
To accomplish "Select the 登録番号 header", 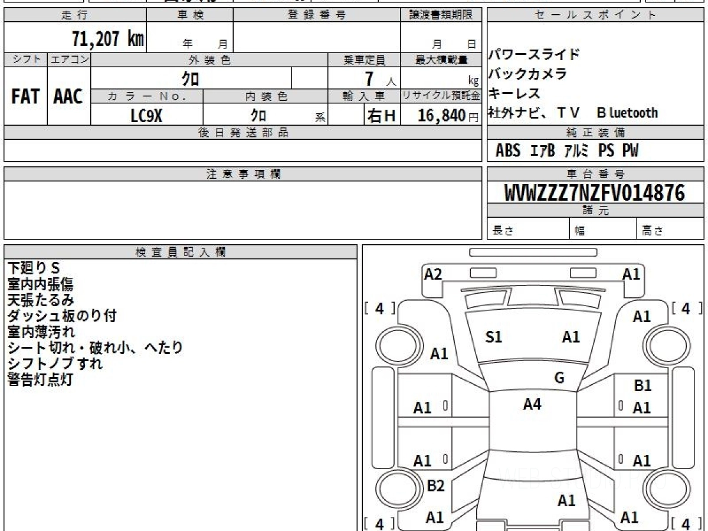I will tap(317, 15).
